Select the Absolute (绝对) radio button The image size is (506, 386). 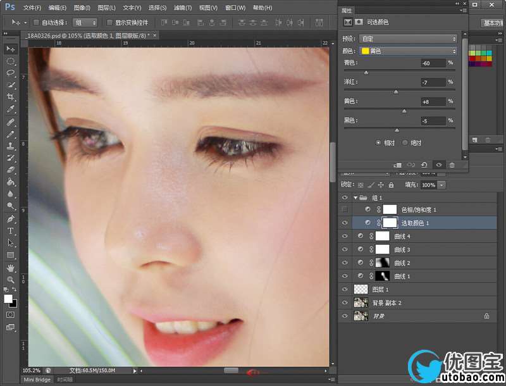(x=405, y=142)
